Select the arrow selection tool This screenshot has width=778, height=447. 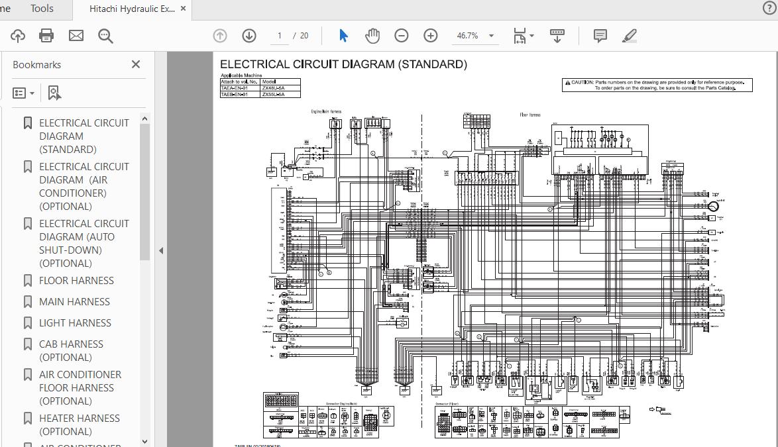coord(343,36)
